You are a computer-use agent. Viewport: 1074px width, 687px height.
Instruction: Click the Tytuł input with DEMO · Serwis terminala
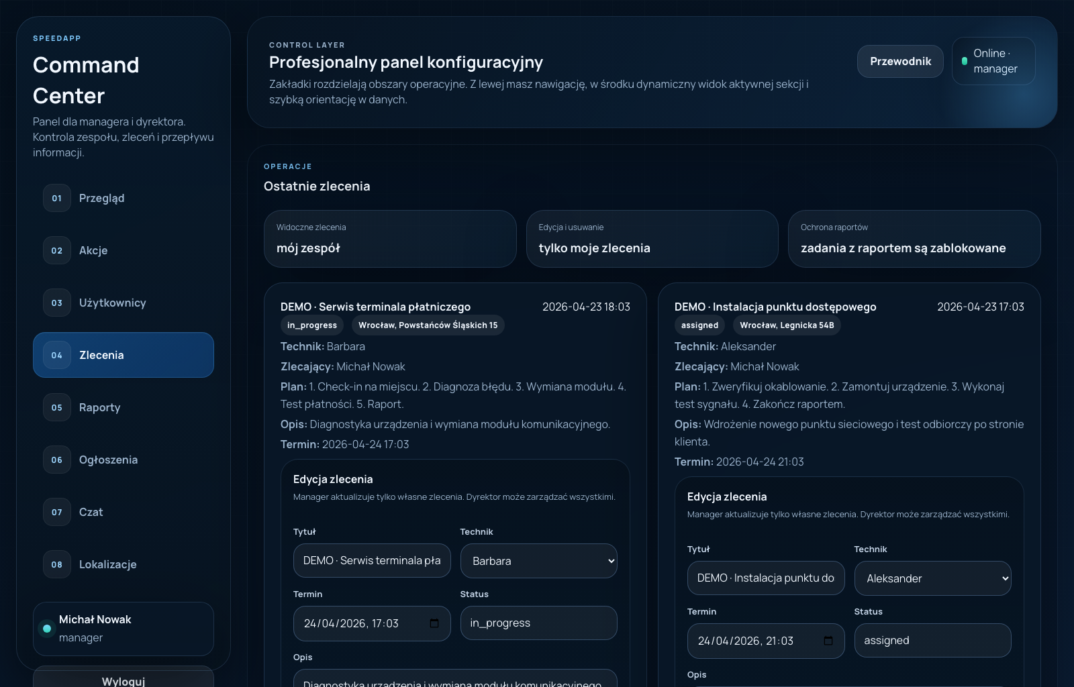pyautogui.click(x=371, y=561)
